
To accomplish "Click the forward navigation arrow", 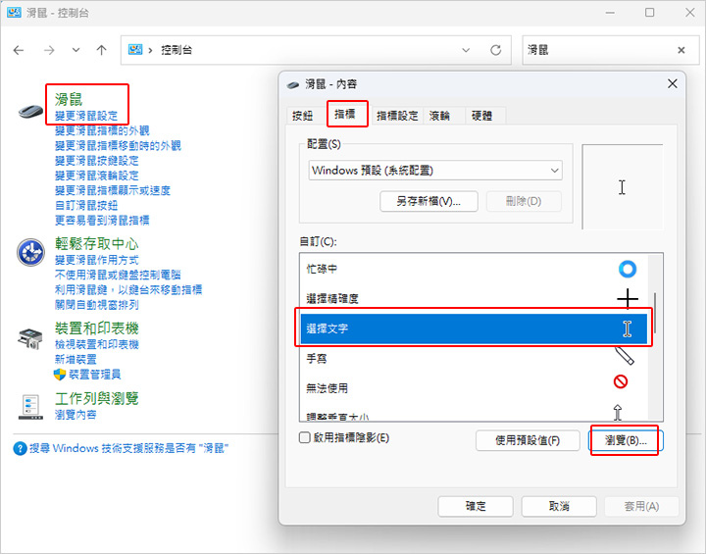I will click(49, 50).
